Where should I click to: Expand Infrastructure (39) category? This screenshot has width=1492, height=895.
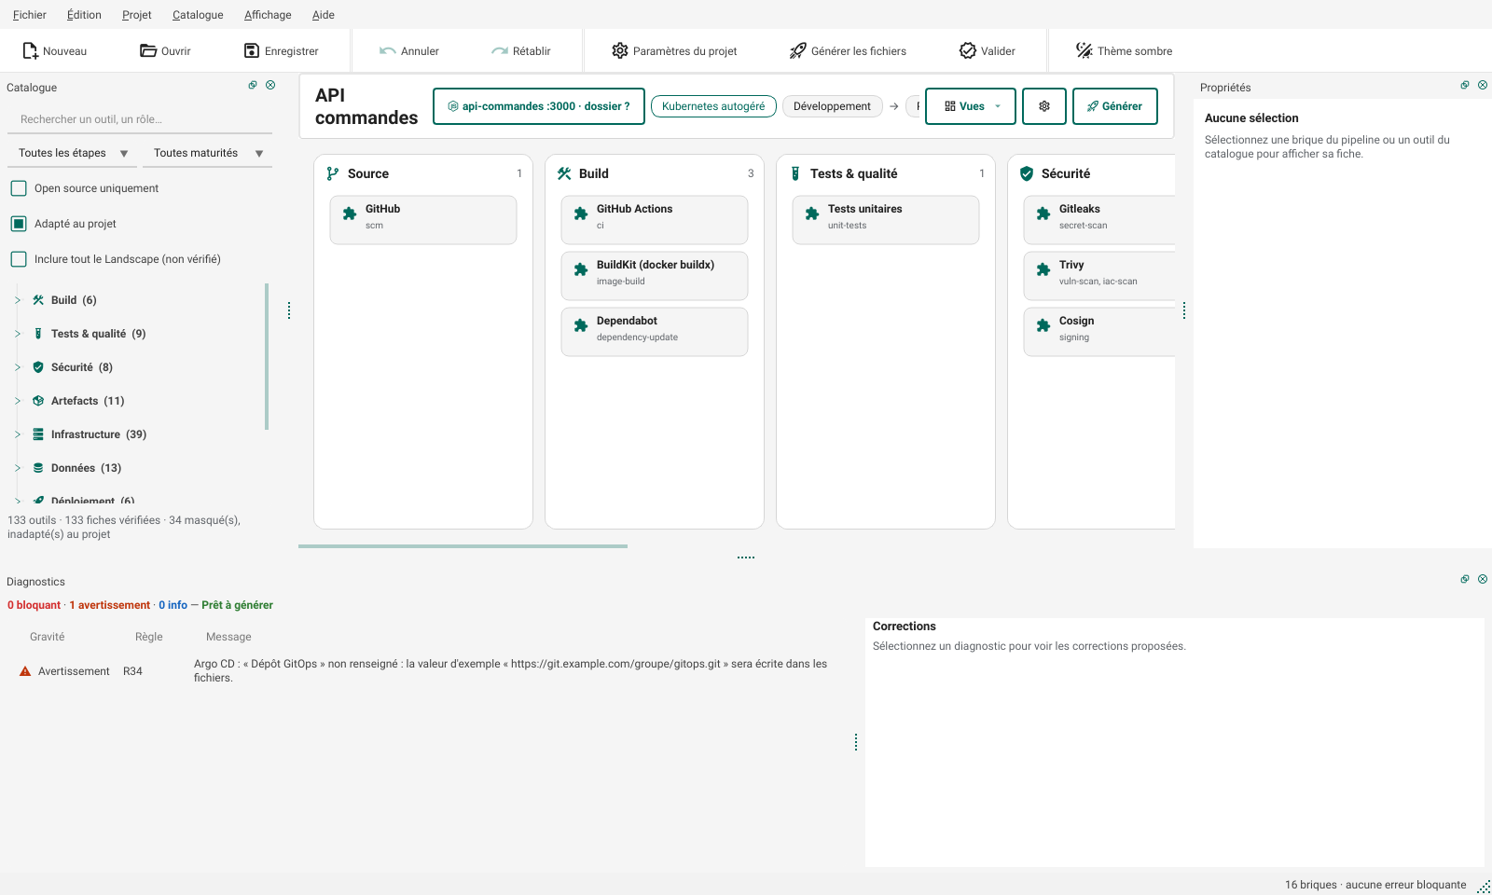tap(18, 434)
